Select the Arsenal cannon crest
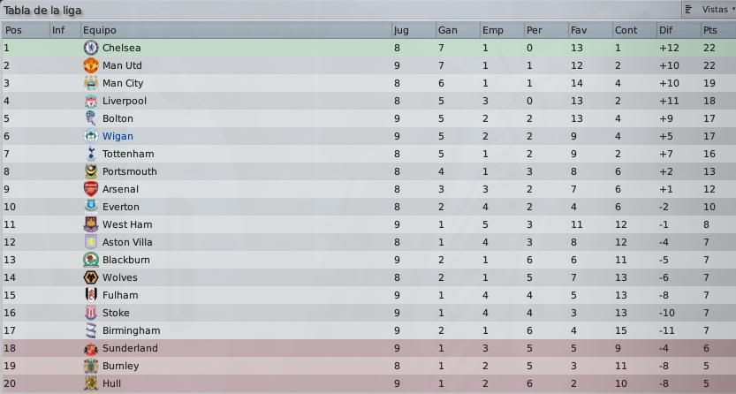Screen dimensions: 736x394 (x=91, y=189)
